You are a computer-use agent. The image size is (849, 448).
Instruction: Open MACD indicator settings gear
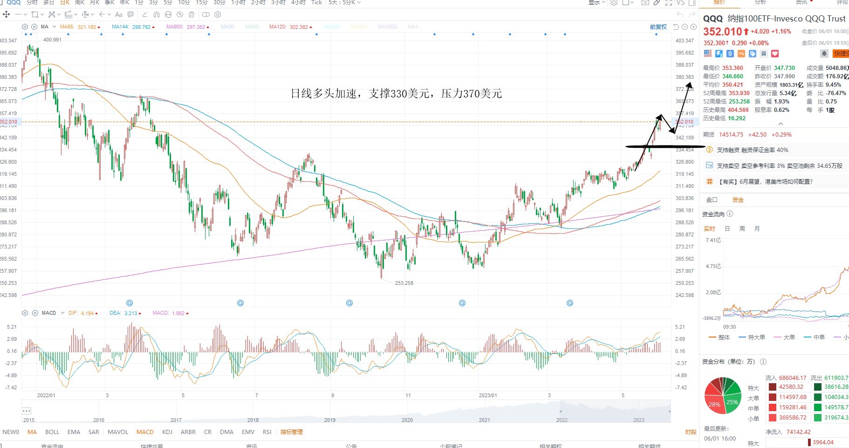25,313
